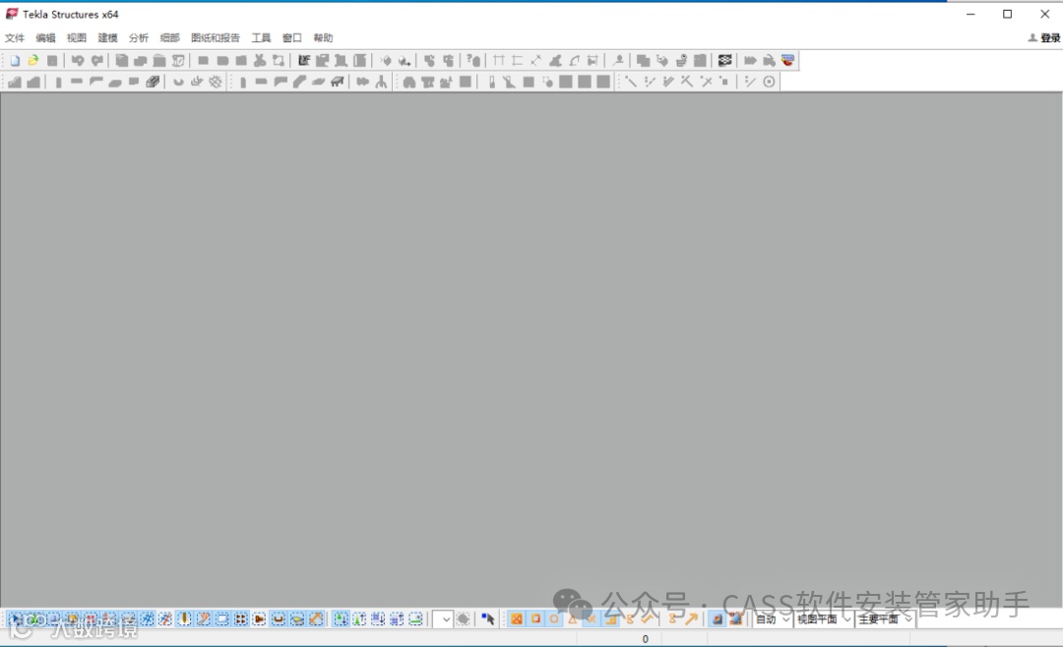The width and height of the screenshot is (1063, 647).
Task: Click the status bar value 0
Action: coord(646,639)
